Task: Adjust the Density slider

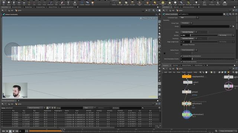Action: tap(204, 35)
